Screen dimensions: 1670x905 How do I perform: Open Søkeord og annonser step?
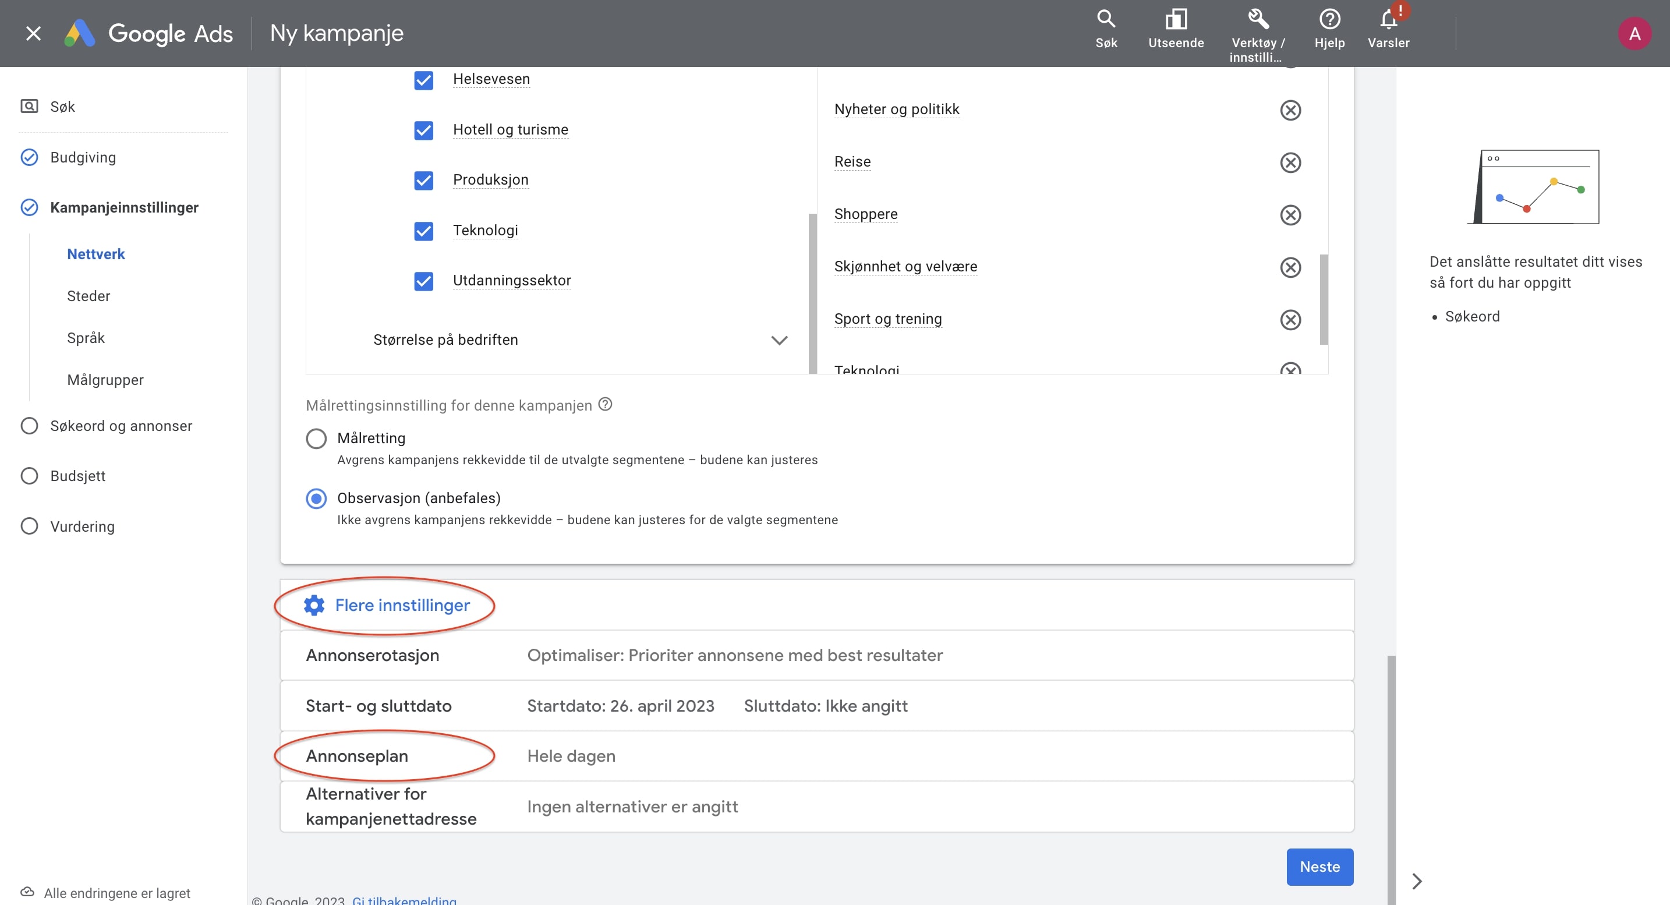pos(121,426)
